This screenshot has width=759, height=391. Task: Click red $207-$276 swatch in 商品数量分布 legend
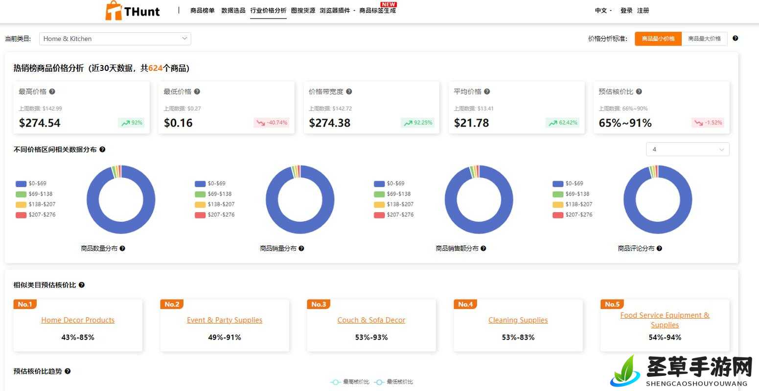point(21,215)
